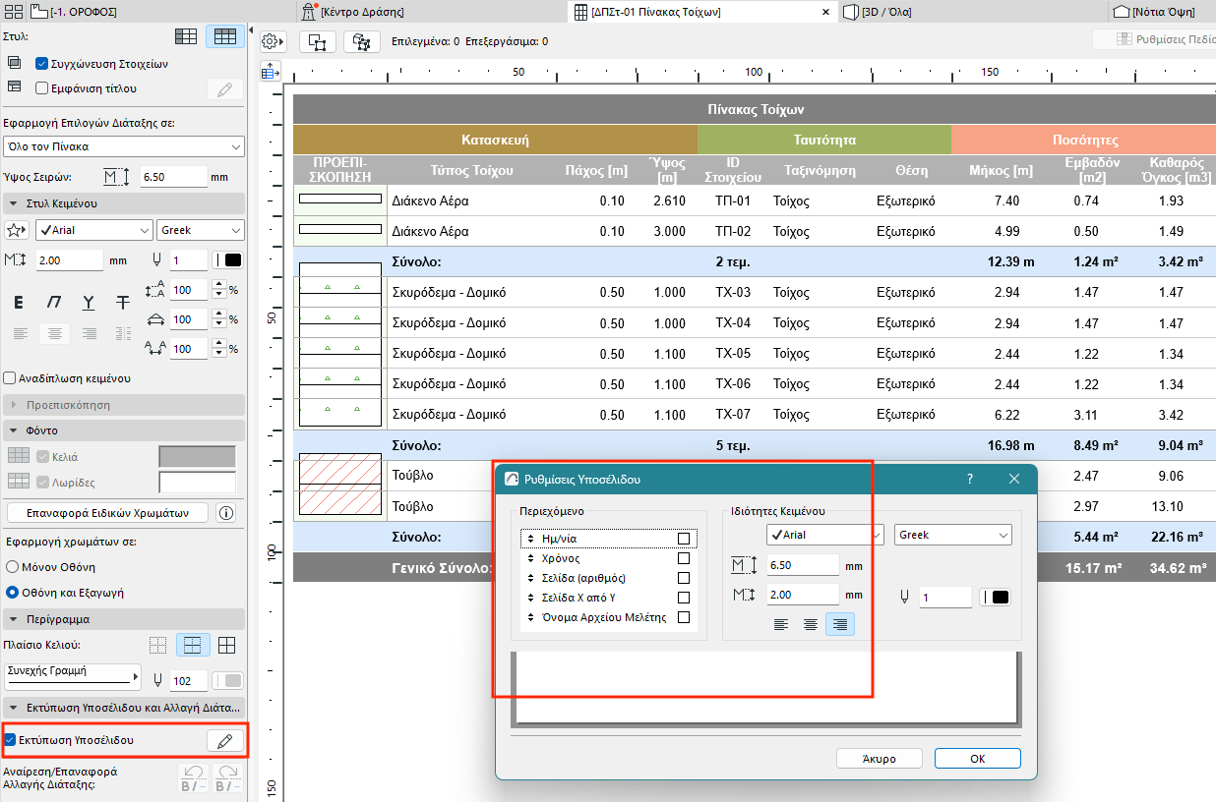Image resolution: width=1216 pixels, height=802 pixels.
Task: Click the pencil icon beside Εκτύπωση Υποσέλιδου
Action: [224, 741]
